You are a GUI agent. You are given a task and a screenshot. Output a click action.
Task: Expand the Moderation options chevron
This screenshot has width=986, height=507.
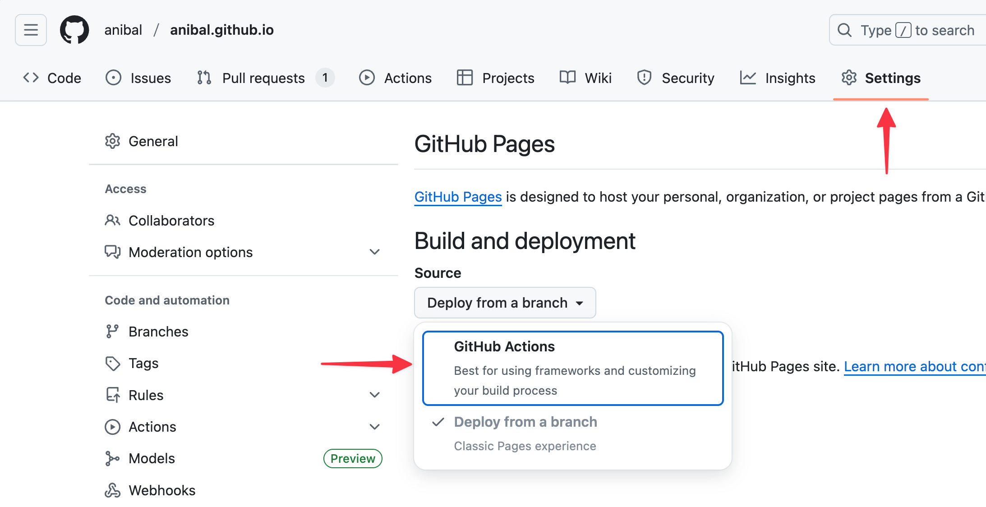pos(374,252)
